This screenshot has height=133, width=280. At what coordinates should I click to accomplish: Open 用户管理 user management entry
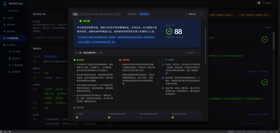click(x=15, y=52)
